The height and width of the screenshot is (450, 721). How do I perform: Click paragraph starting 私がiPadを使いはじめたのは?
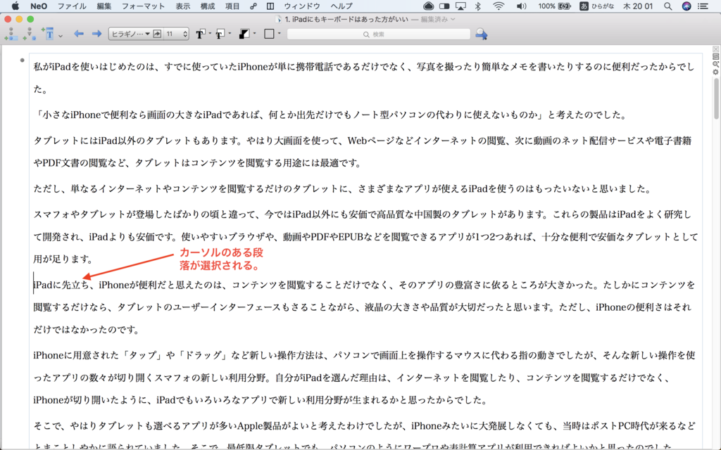pyautogui.click(x=365, y=78)
